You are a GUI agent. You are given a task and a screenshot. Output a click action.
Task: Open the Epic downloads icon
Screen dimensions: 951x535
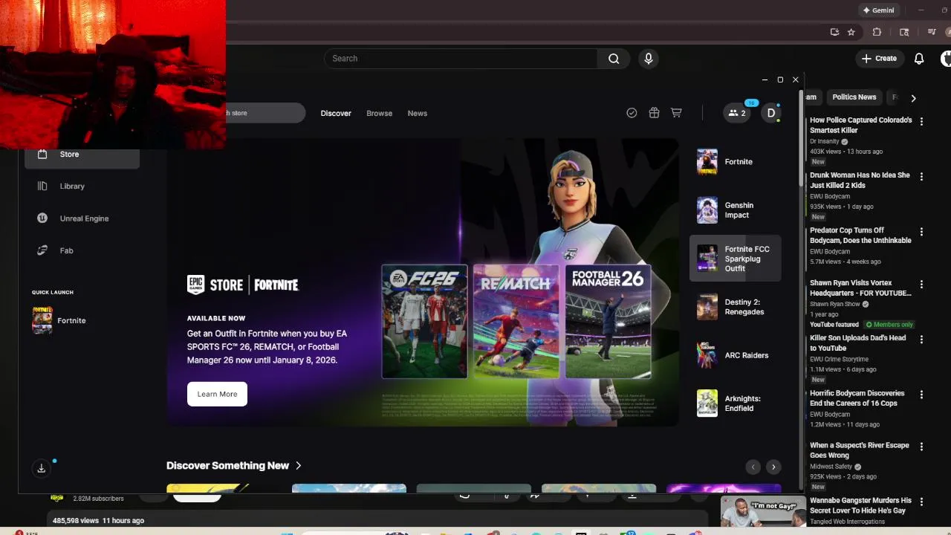[x=42, y=467]
